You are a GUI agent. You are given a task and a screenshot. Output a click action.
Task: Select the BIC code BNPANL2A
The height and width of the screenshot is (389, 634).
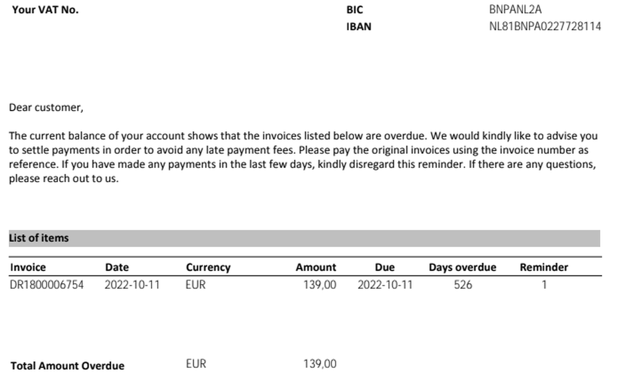[x=515, y=9]
